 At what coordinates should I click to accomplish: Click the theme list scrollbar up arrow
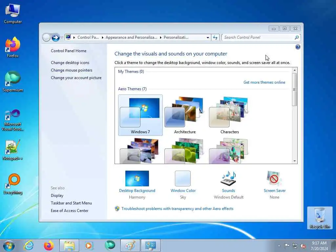click(295, 70)
